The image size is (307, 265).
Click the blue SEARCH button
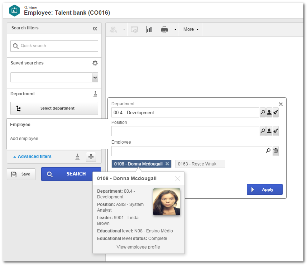click(71, 174)
